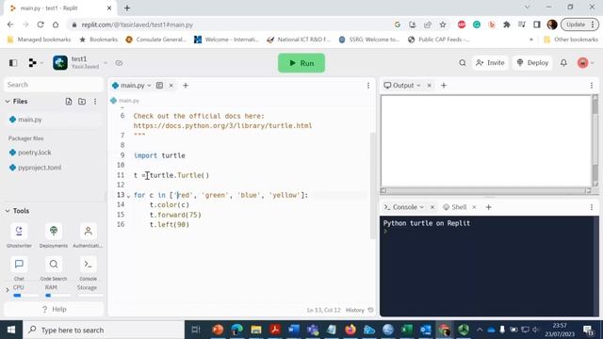Deploy the test1 project
This screenshot has height=339, width=603.
532,63
